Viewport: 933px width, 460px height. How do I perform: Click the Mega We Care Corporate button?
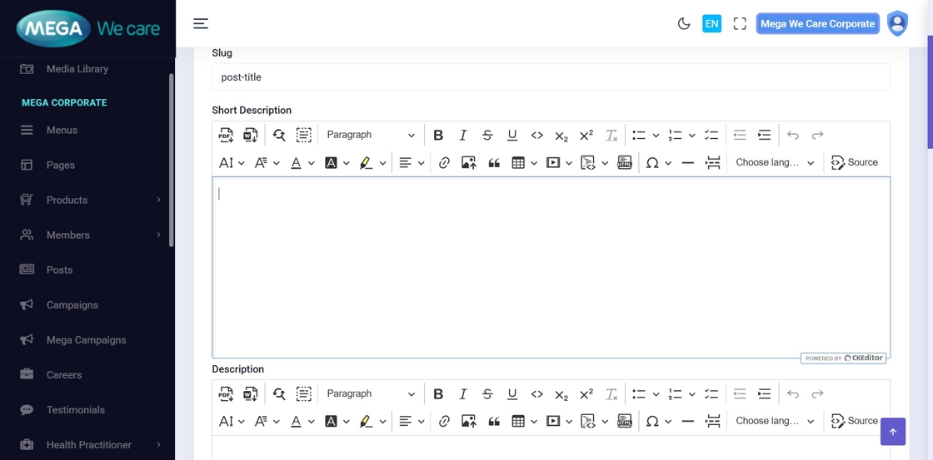pyautogui.click(x=817, y=24)
